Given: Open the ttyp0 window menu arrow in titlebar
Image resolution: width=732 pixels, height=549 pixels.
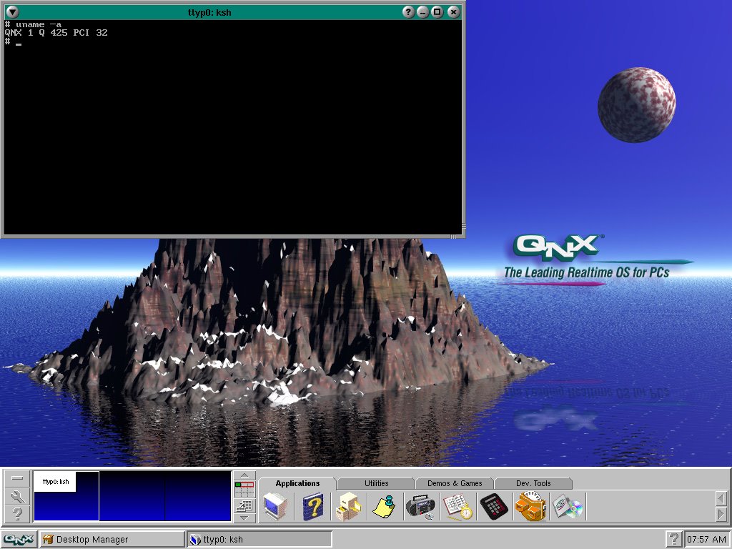Looking at the screenshot, I should (x=12, y=12).
